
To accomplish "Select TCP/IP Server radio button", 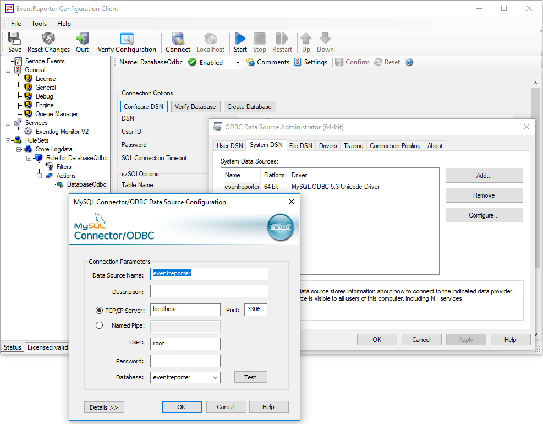I will [99, 310].
